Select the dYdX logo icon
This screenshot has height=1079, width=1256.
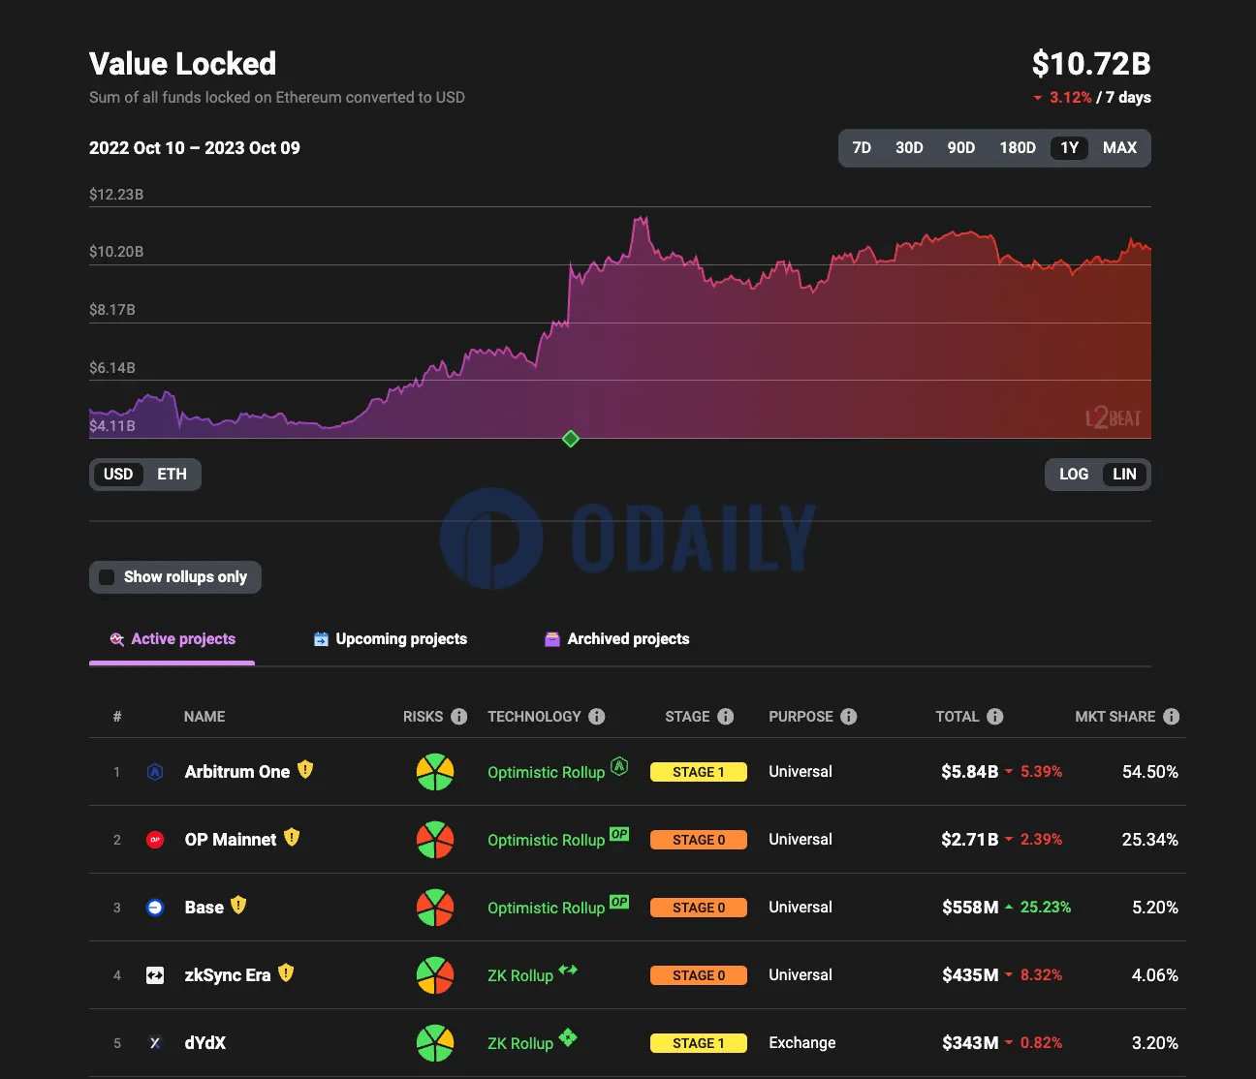tap(155, 1042)
